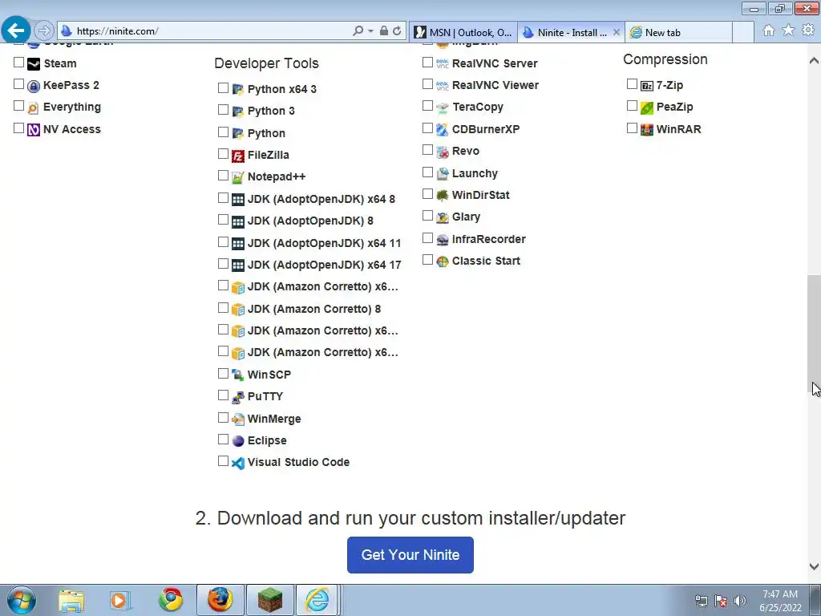Tick the WinRAR checkbox
Viewport: 821px width, 616px height.
pos(632,128)
